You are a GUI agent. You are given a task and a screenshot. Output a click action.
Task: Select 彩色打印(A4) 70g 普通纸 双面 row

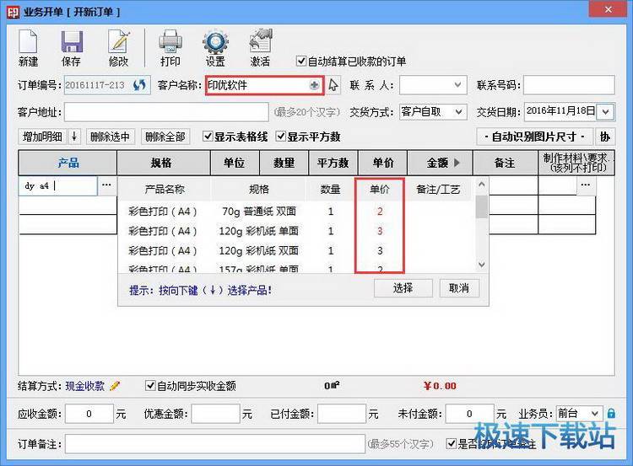(297, 212)
